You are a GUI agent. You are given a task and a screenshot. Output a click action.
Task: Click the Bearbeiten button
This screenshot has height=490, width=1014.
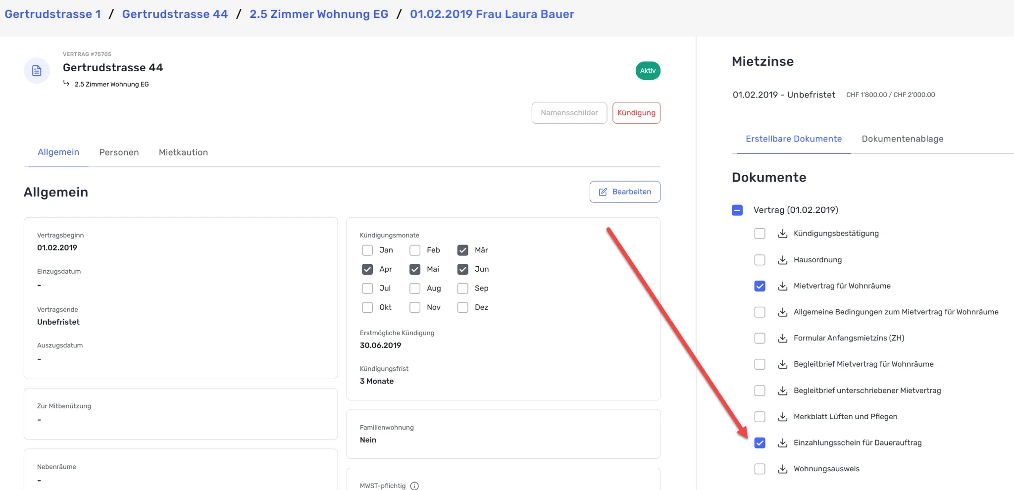click(x=625, y=192)
